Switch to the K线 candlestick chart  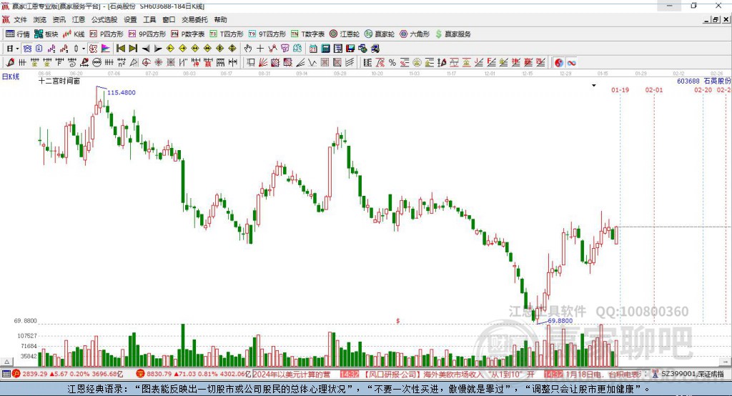pos(74,34)
